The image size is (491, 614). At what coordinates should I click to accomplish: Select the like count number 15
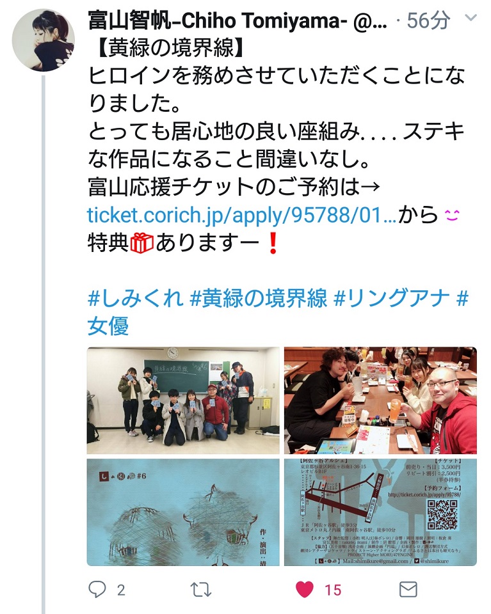point(333,590)
